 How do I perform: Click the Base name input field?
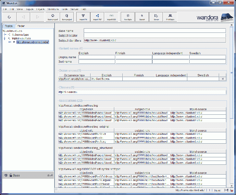[155, 31]
